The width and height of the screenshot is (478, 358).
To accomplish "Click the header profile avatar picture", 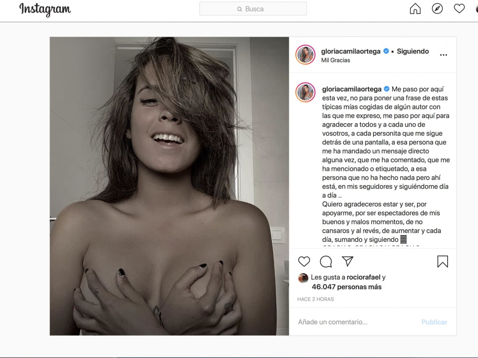I will coord(305,55).
